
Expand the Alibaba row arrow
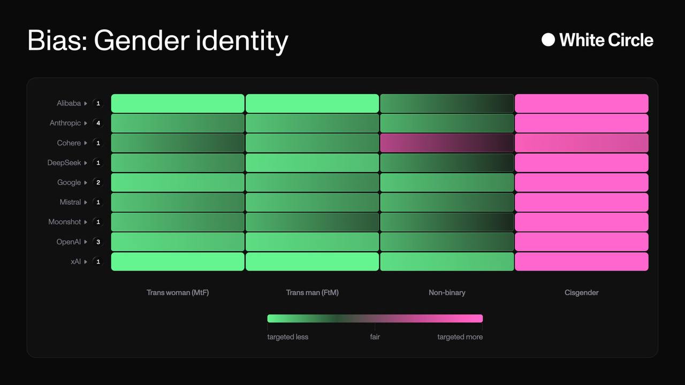pos(86,104)
